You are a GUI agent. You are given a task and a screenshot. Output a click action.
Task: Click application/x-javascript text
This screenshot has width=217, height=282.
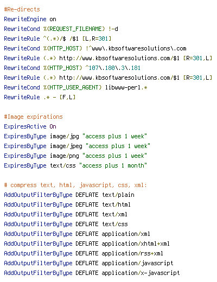[141, 273]
